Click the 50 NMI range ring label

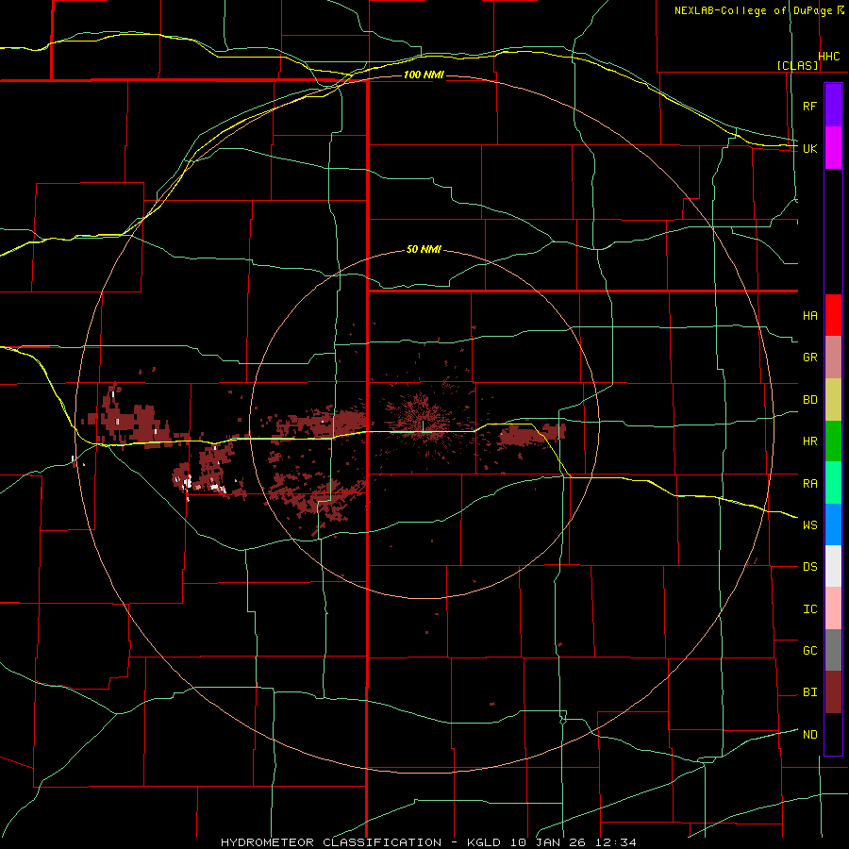[x=424, y=250]
